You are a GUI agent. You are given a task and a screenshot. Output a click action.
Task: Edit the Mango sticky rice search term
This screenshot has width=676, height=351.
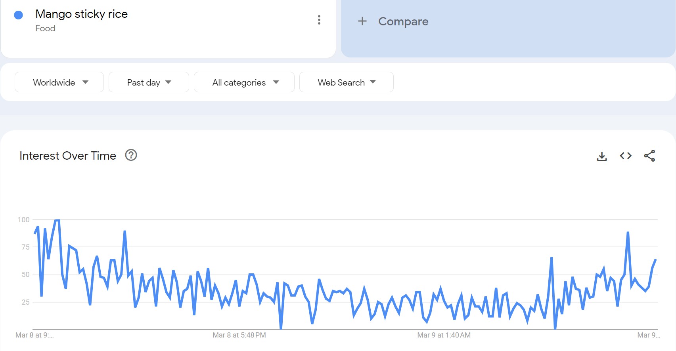[x=81, y=14]
